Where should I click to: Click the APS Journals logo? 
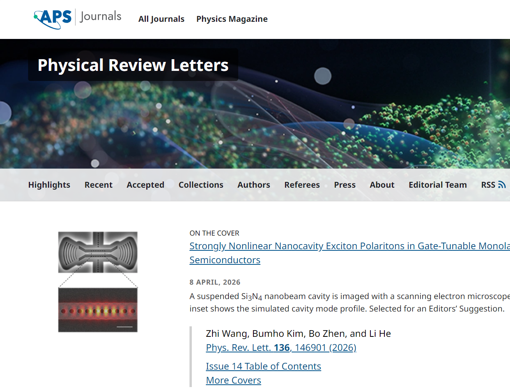point(77,18)
